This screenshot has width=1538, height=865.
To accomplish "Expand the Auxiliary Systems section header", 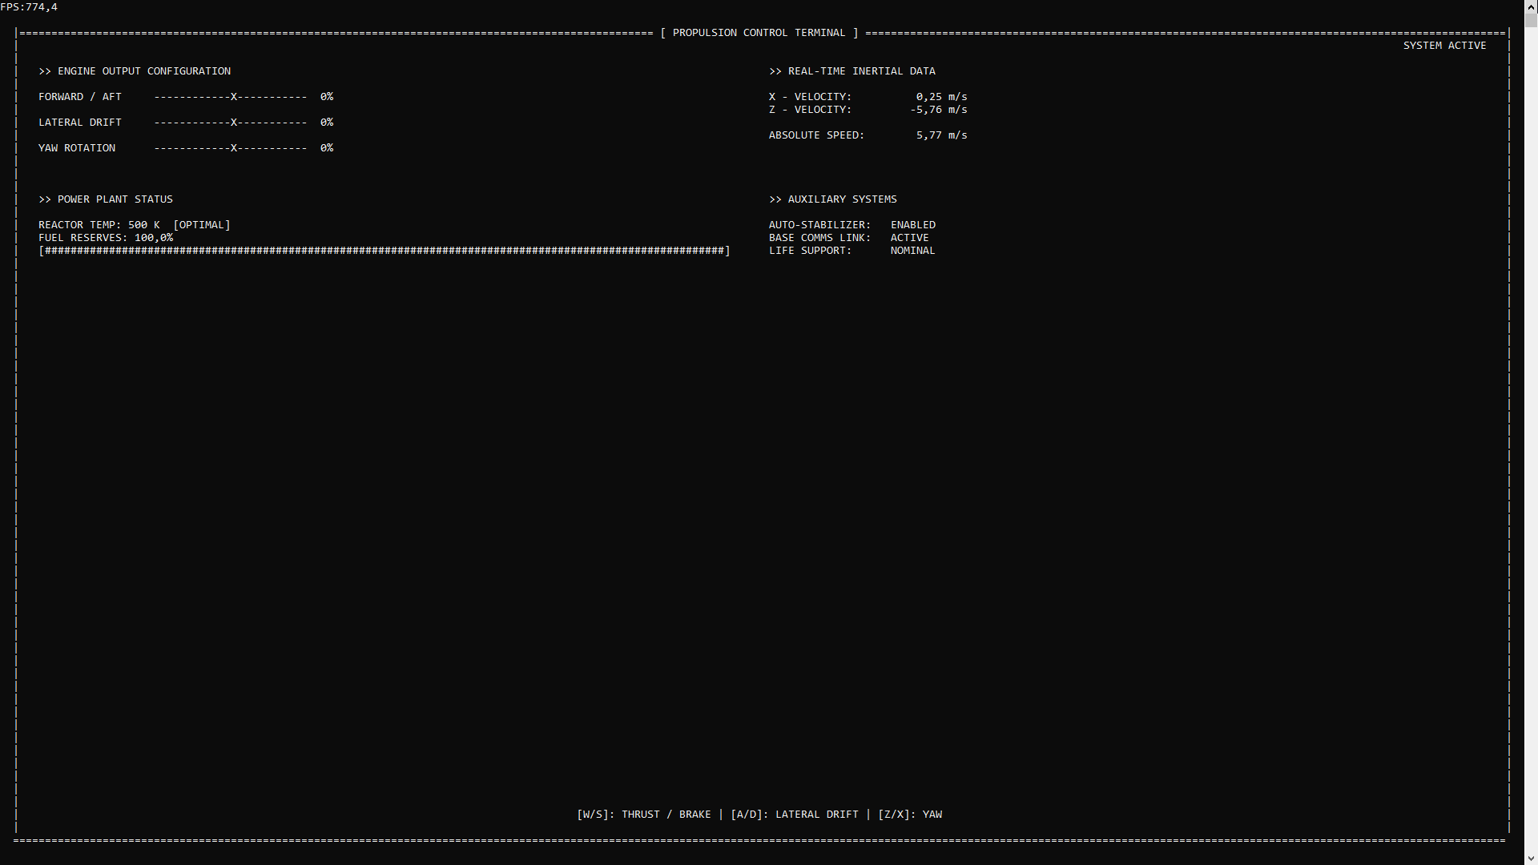I will (832, 199).
